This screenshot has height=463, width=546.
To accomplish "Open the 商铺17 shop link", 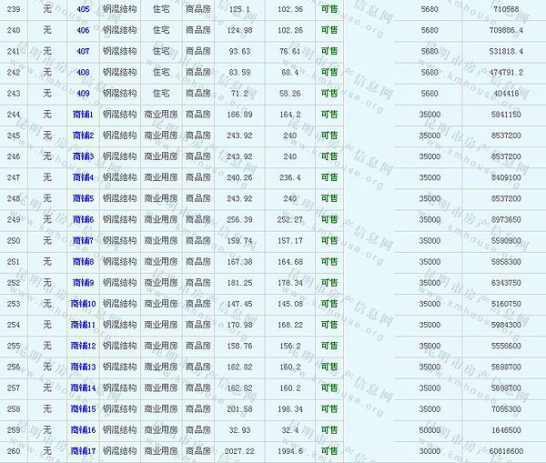I will (83, 450).
